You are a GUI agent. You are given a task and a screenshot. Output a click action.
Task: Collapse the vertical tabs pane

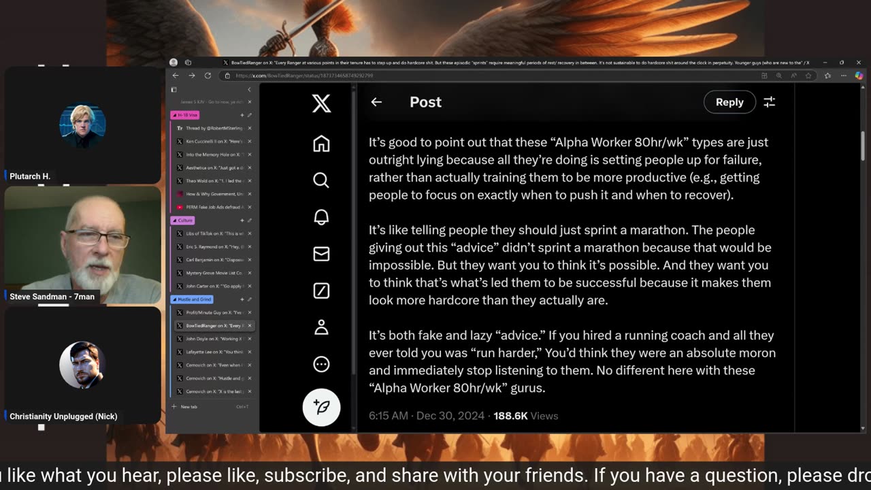pos(249,90)
